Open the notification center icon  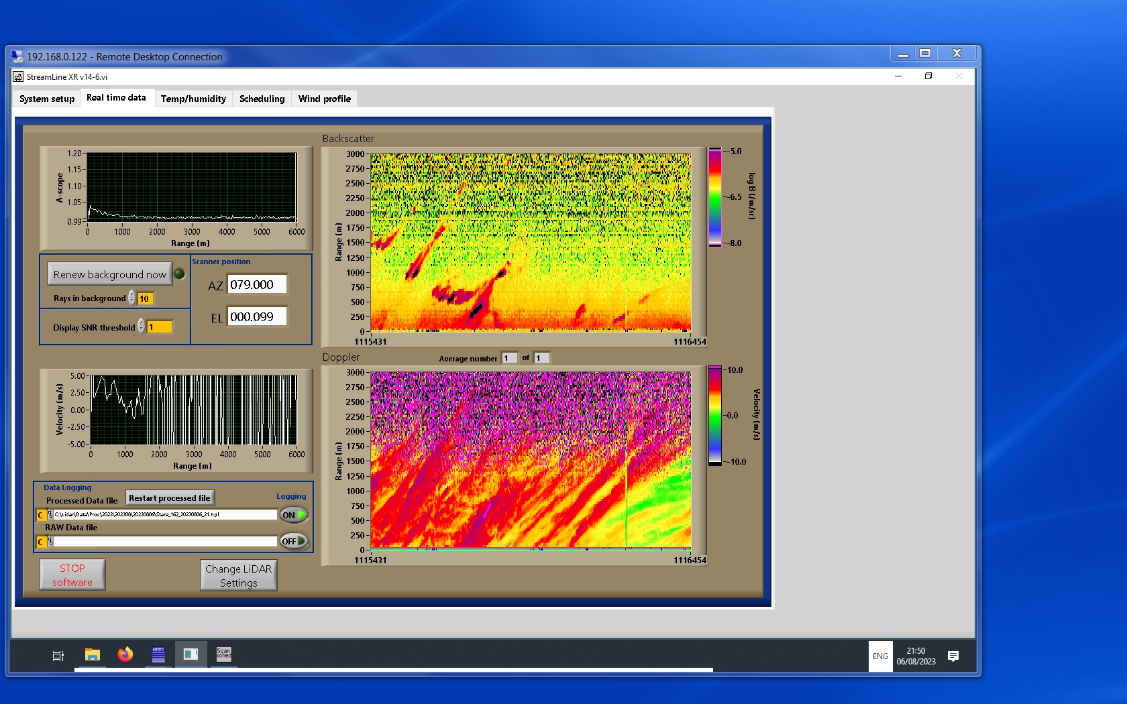[x=953, y=656]
